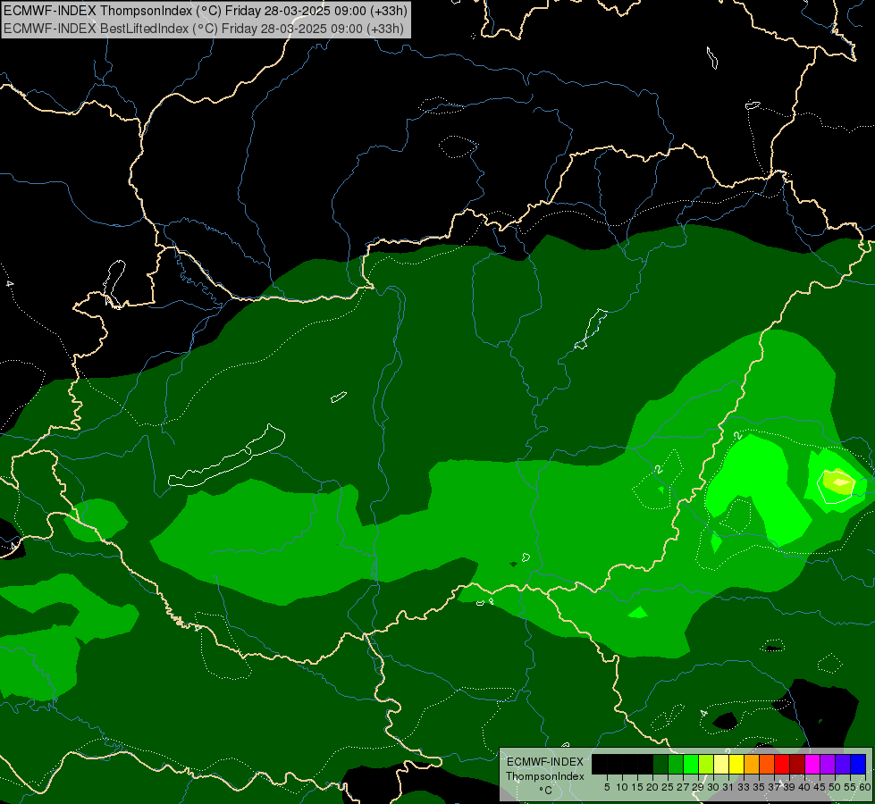Click the legend scale value 30
Viewport: 875px width, 804px height.
(x=712, y=787)
